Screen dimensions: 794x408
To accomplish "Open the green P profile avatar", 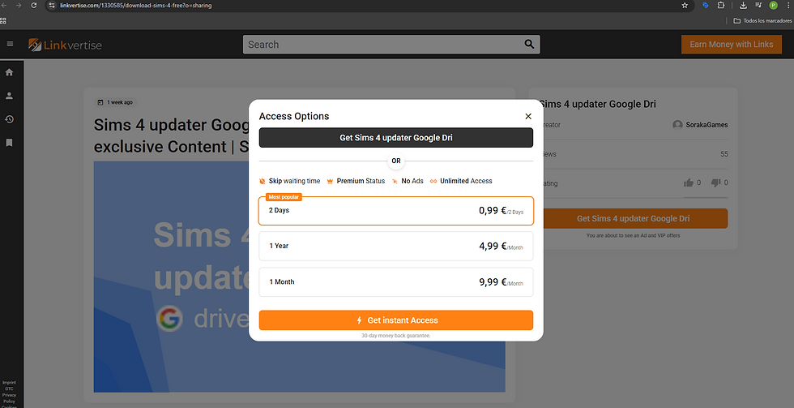I will (x=773, y=5).
